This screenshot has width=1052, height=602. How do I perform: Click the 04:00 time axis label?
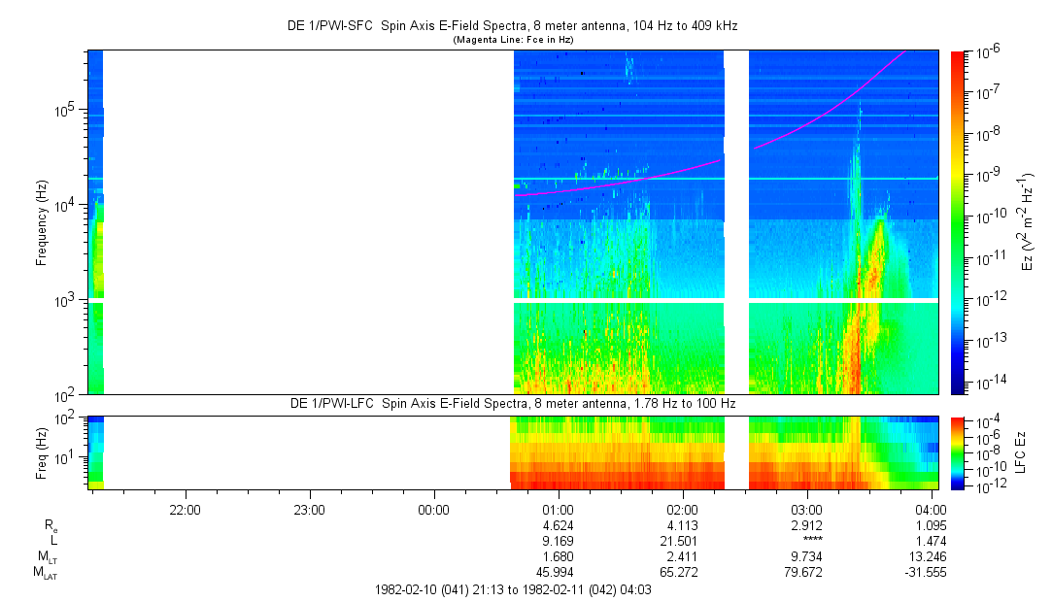point(931,509)
